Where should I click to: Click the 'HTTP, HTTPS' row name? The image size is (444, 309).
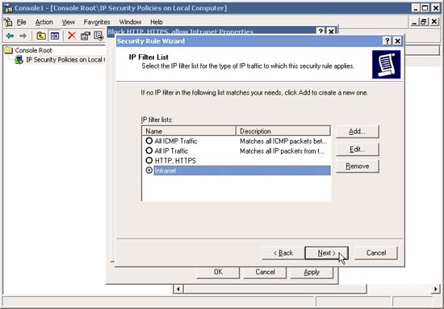[x=175, y=161]
